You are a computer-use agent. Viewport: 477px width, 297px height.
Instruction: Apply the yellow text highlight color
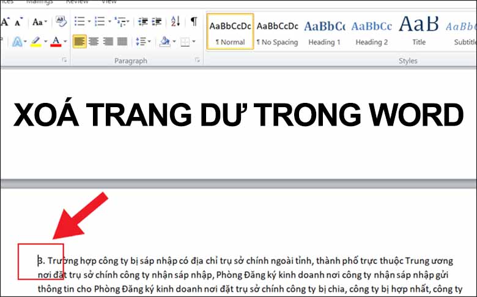36,42
